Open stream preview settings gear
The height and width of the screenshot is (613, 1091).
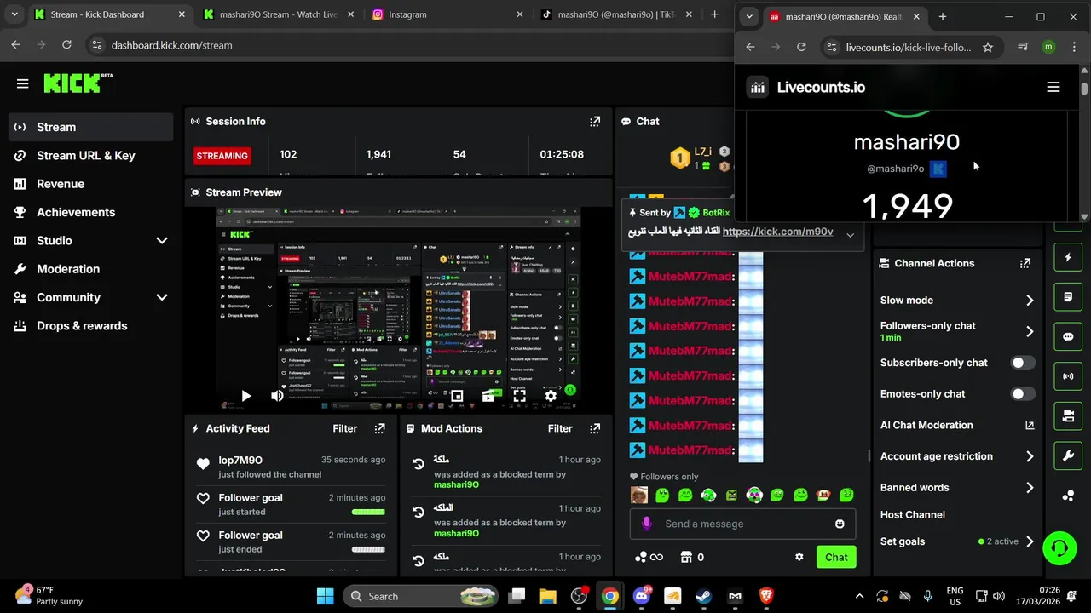551,396
